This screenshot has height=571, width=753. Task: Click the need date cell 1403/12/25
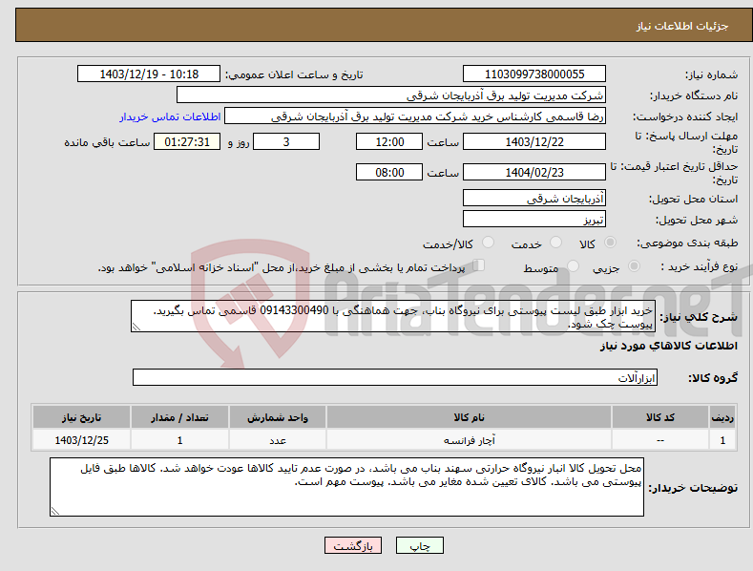coord(81,440)
